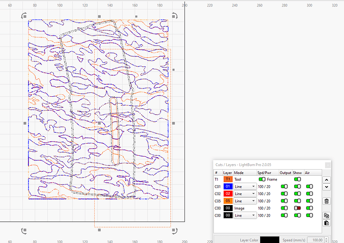Screen dimensions: 344x243
Task: Select the orange 05 layer swatch
Action: click(x=228, y=201)
